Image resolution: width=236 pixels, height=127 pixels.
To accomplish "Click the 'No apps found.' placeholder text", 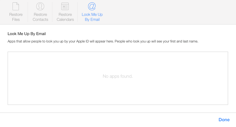I will tap(118, 76).
